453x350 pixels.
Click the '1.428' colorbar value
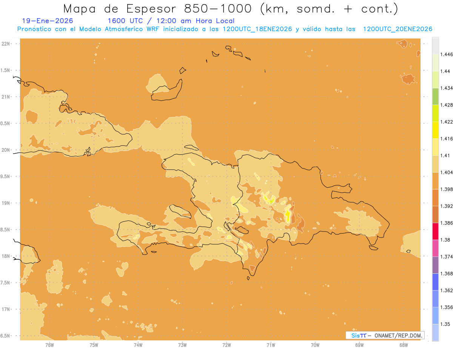(447, 105)
